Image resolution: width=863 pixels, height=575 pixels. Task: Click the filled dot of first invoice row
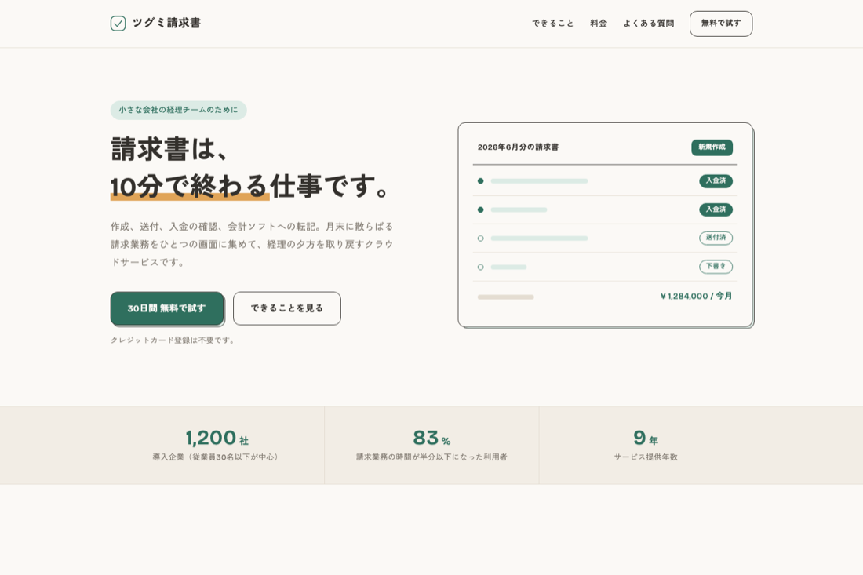(480, 181)
